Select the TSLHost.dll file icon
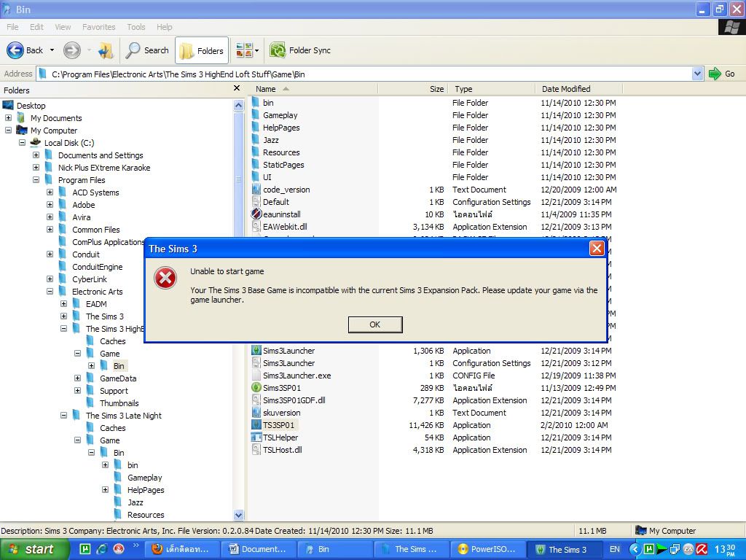The image size is (746, 560). [256, 449]
